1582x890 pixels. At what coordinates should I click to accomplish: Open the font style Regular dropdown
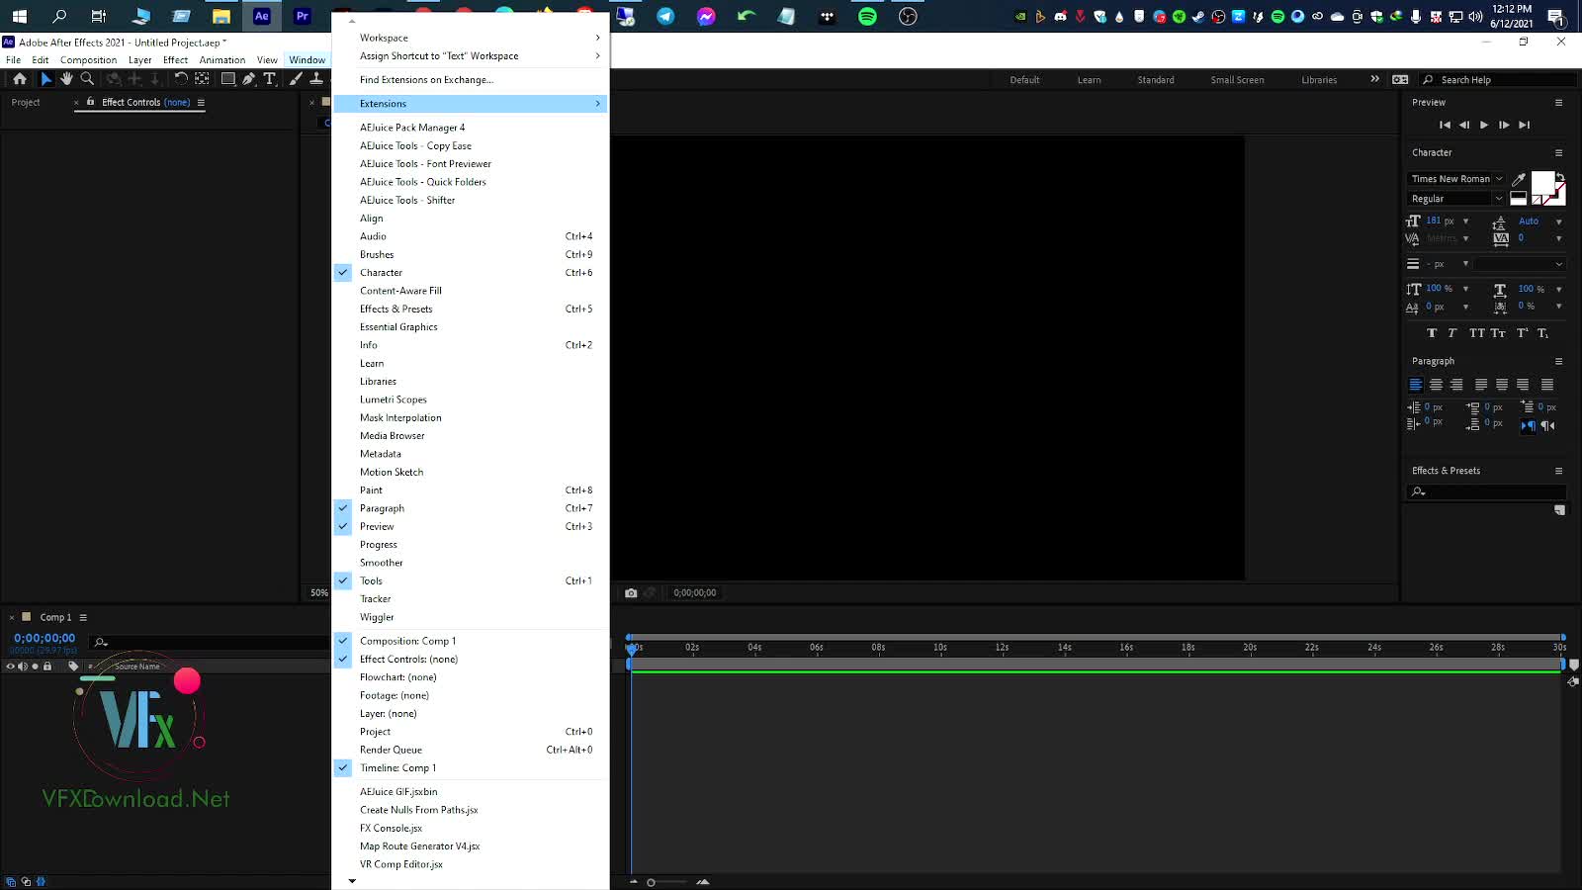point(1500,198)
